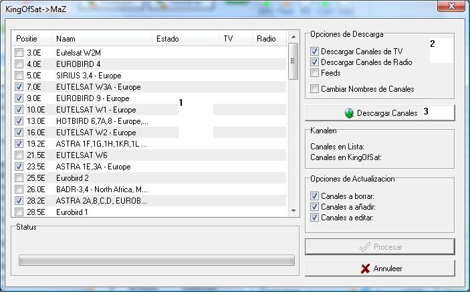Uncheck 7.0E EUTELSAT W3A satellite

coord(19,87)
